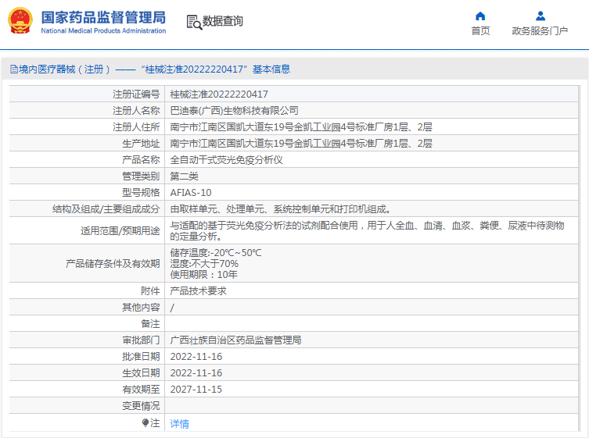Select 批准日期 value 2022-11-16

pyautogui.click(x=196, y=357)
